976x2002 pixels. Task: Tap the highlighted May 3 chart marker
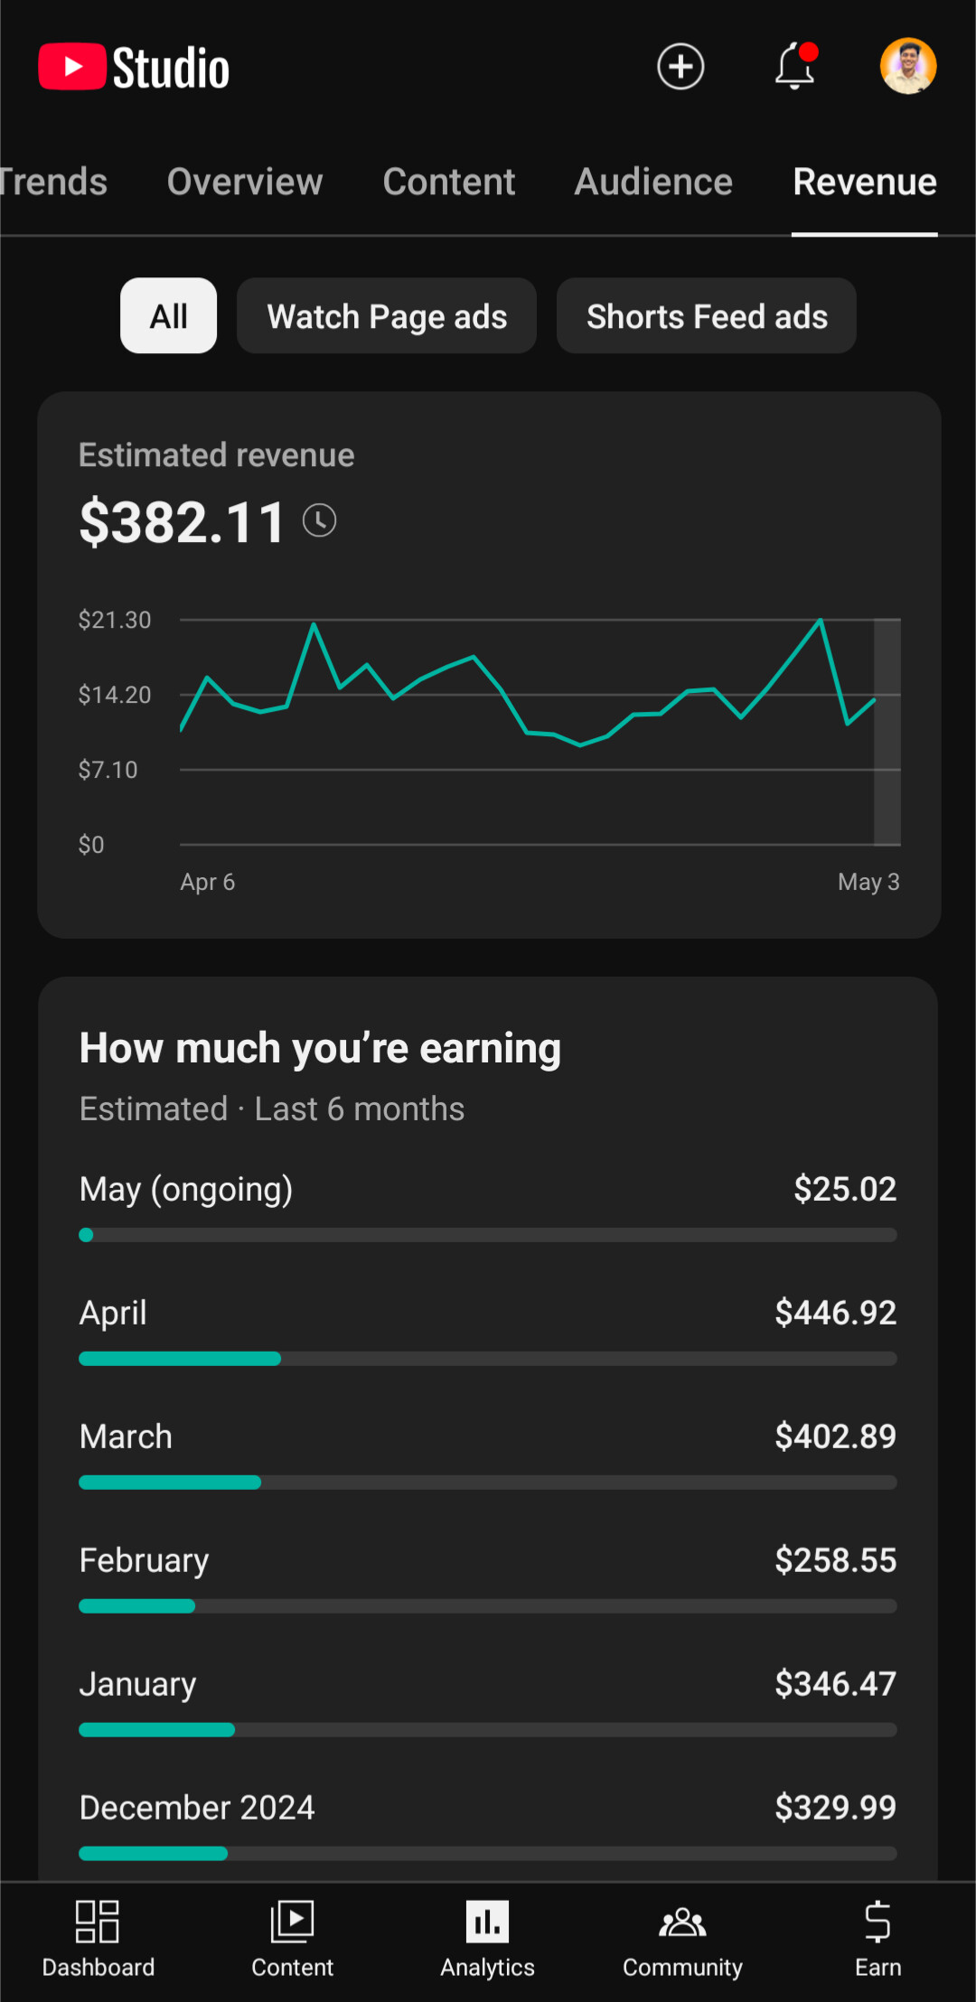887,732
